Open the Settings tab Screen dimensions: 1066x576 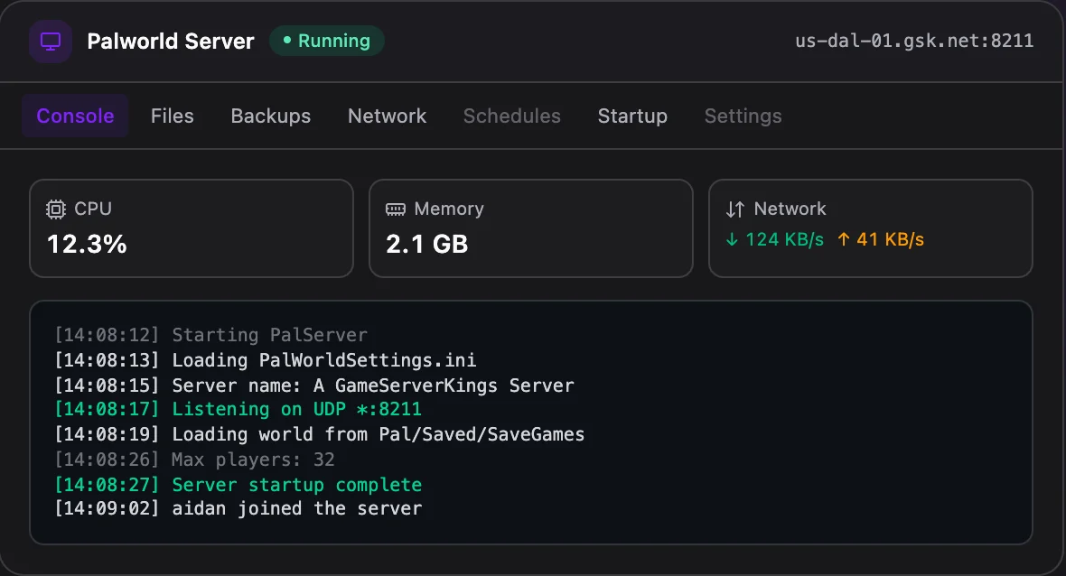point(743,116)
